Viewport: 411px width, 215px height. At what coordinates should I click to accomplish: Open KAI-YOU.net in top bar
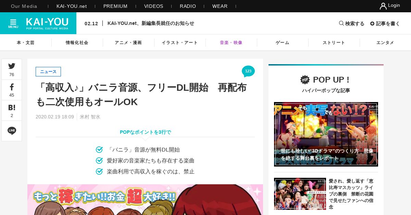point(72,6)
